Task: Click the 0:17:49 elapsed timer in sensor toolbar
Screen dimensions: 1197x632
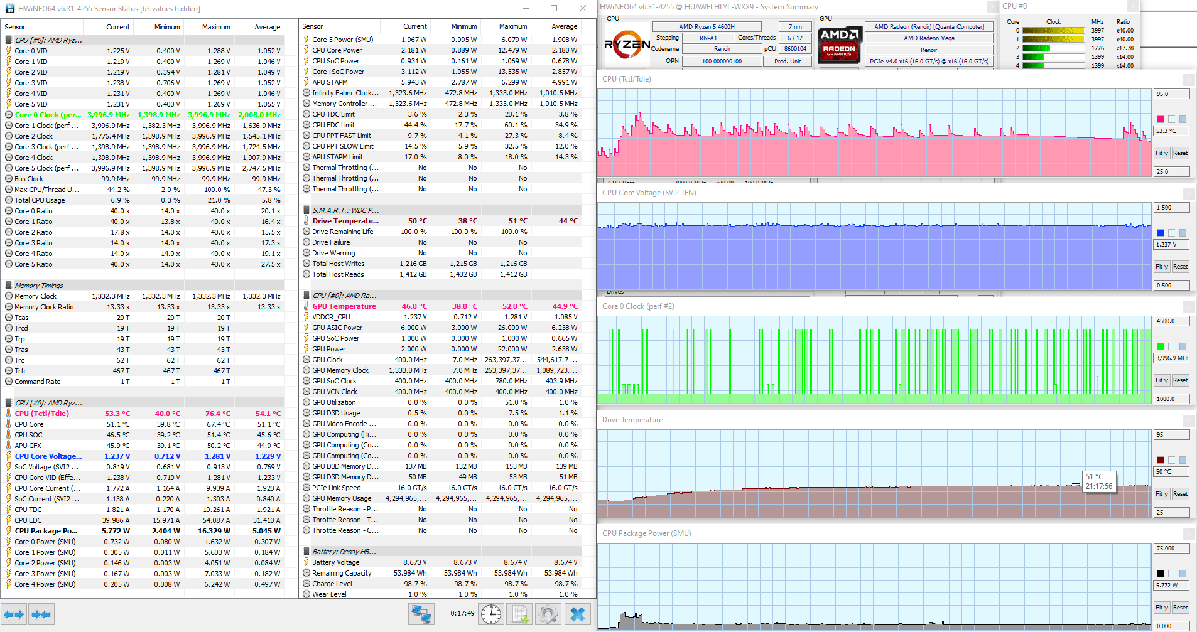Action: tap(462, 614)
